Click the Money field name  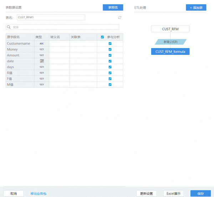point(12,50)
